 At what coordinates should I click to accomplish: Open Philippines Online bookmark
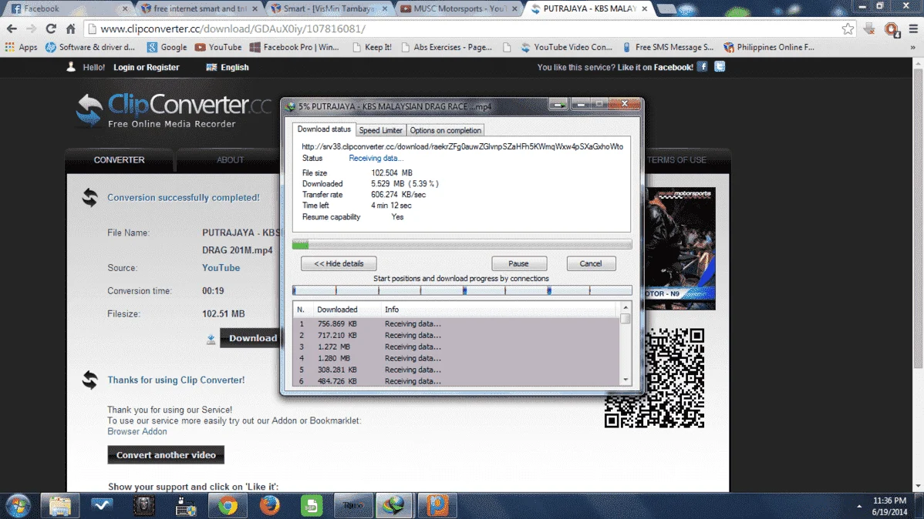769,47
